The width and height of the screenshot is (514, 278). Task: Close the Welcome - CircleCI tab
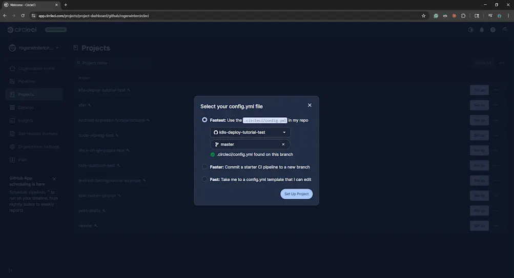[56, 5]
